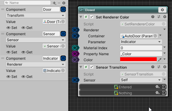Open presets for Sensor Transition behaviour
The height and width of the screenshot is (111, 172).
159,67
